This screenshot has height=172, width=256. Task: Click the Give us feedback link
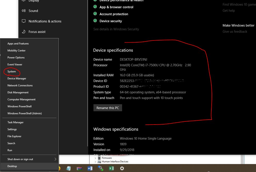pyautogui.click(x=235, y=31)
